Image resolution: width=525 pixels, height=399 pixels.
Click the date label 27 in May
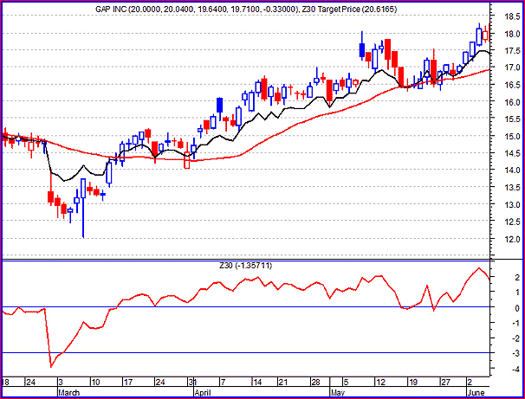coord(445,382)
